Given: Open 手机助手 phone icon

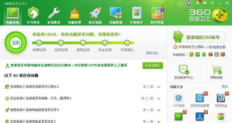Looking at the screenshot, I should click(x=136, y=13).
